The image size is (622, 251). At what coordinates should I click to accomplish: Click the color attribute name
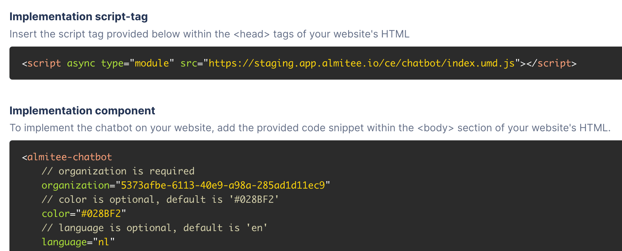(x=55, y=214)
